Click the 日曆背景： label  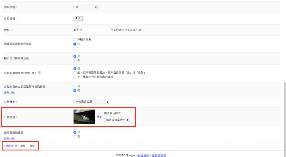[11, 117]
